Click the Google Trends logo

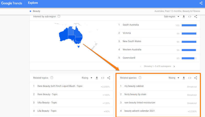(12, 3)
